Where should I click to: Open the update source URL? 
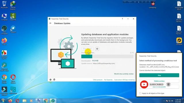[x=104, y=64]
